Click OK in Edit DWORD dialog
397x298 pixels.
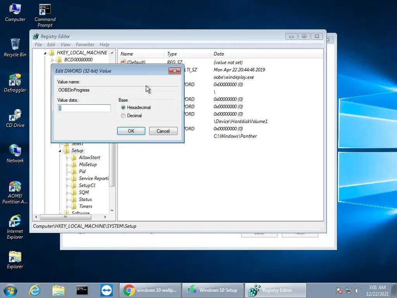click(x=131, y=131)
